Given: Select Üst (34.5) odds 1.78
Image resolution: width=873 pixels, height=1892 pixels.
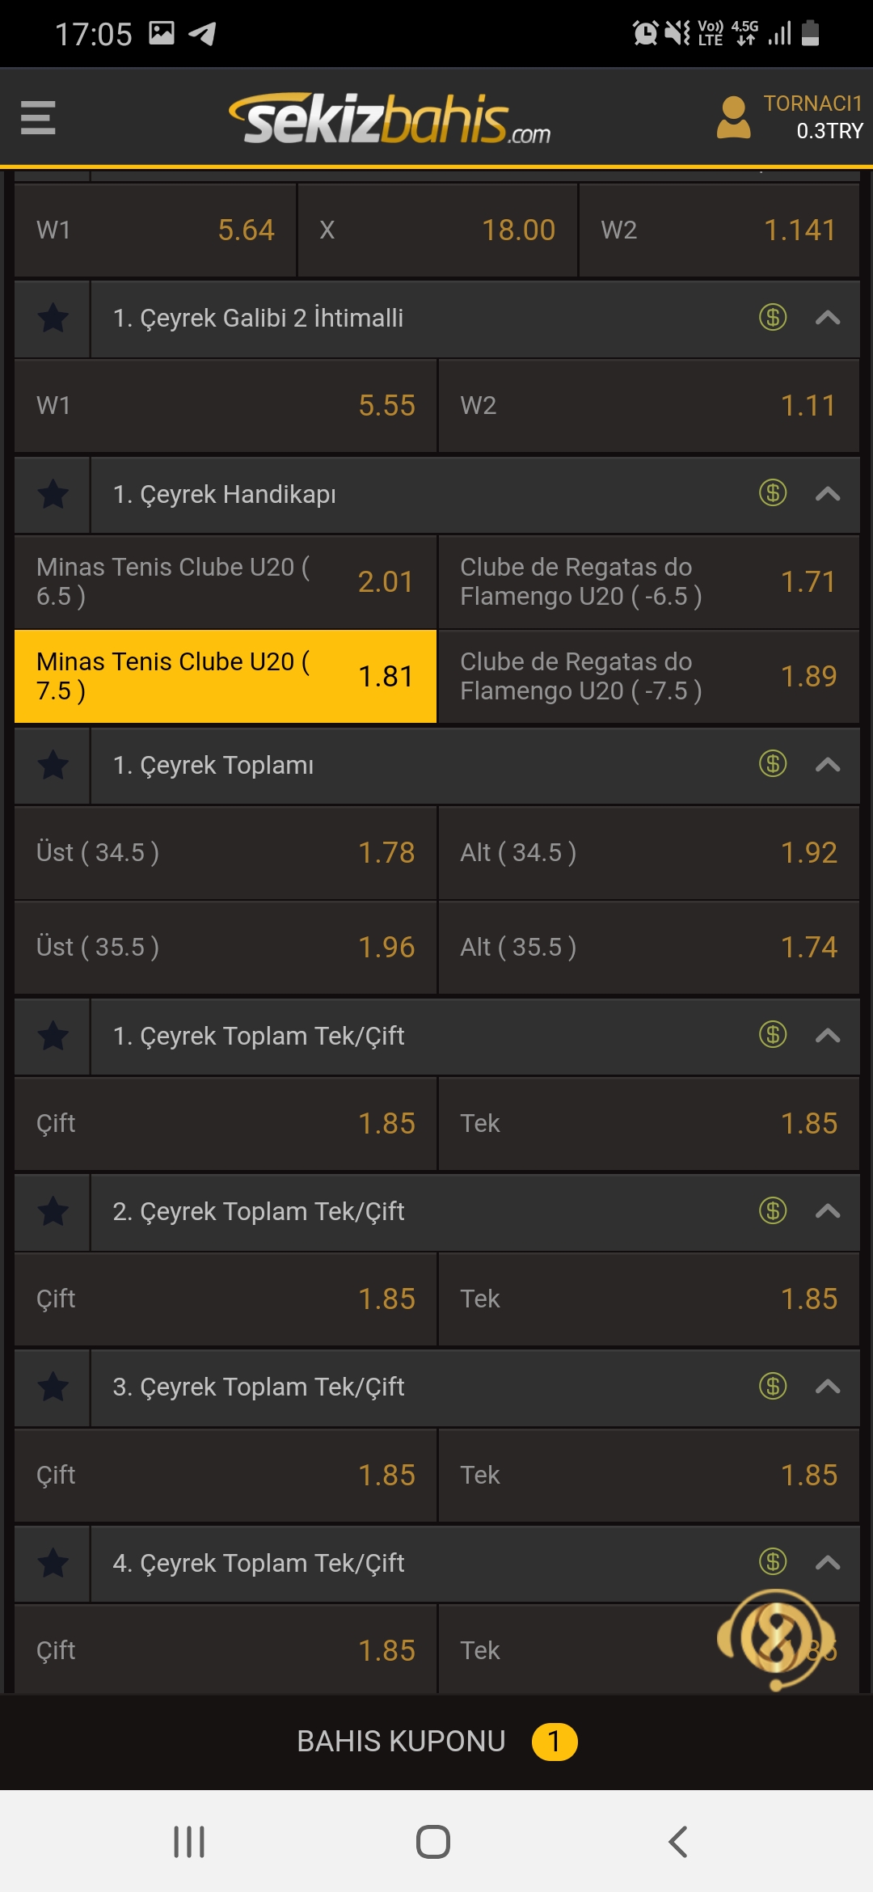Looking at the screenshot, I should (x=226, y=852).
